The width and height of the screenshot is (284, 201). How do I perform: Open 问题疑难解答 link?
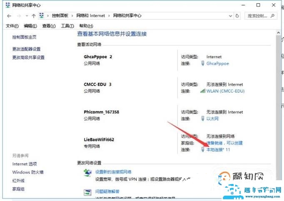pyautogui.click(x=107, y=191)
